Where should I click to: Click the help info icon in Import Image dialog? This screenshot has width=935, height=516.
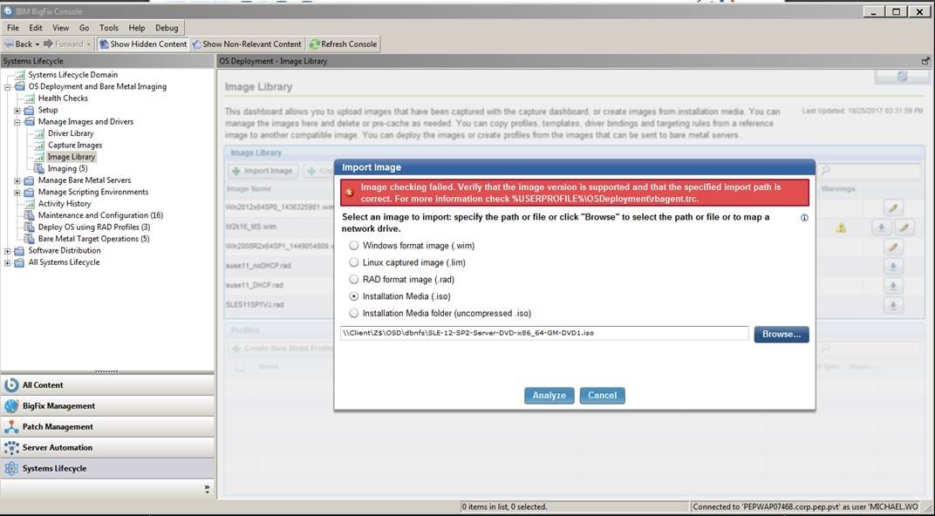pos(804,218)
